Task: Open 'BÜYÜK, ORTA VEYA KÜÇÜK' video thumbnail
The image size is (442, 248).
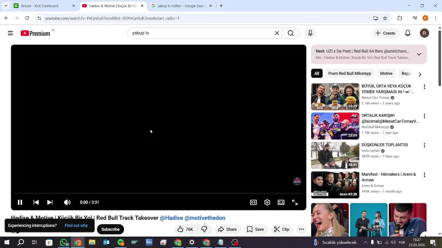Action: point(335,96)
